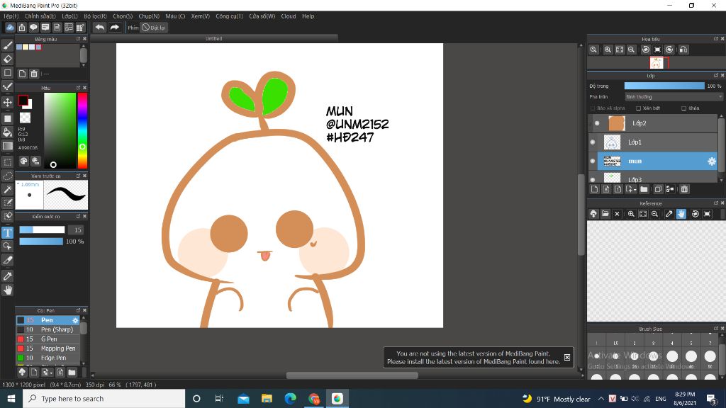Zoom out on the Navigator panel
The width and height of the screenshot is (726, 408).
coord(631,50)
